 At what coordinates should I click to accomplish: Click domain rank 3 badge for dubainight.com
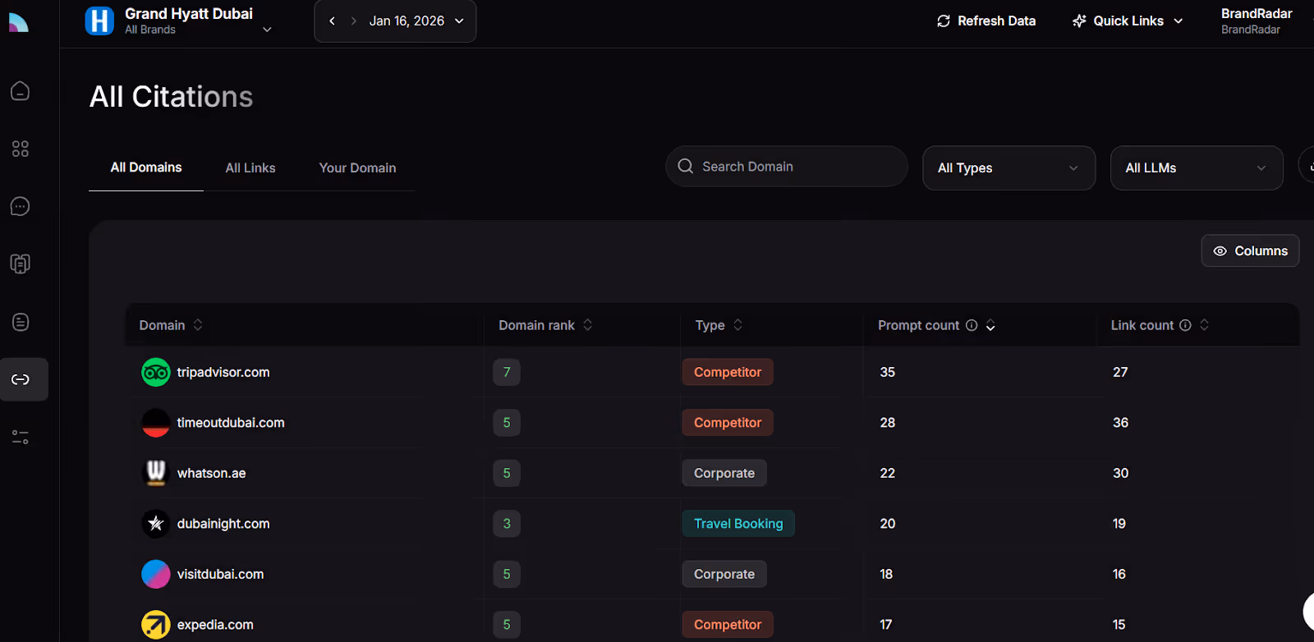point(507,524)
